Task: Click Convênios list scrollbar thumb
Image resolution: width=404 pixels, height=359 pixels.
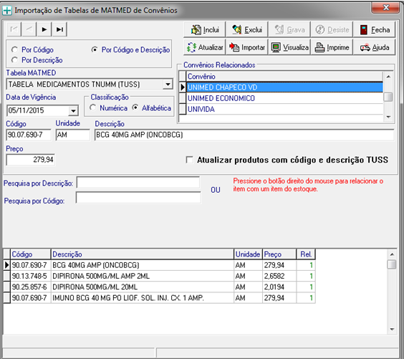Action: coord(388,97)
